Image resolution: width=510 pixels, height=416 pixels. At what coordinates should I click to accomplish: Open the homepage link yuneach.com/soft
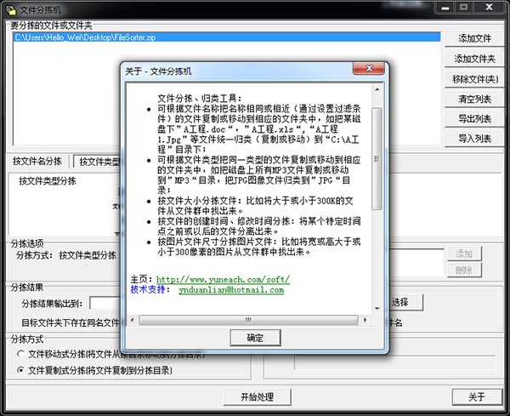[223, 279]
